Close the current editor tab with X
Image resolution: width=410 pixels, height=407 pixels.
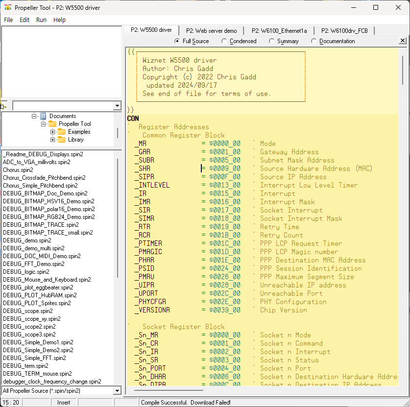click(403, 41)
